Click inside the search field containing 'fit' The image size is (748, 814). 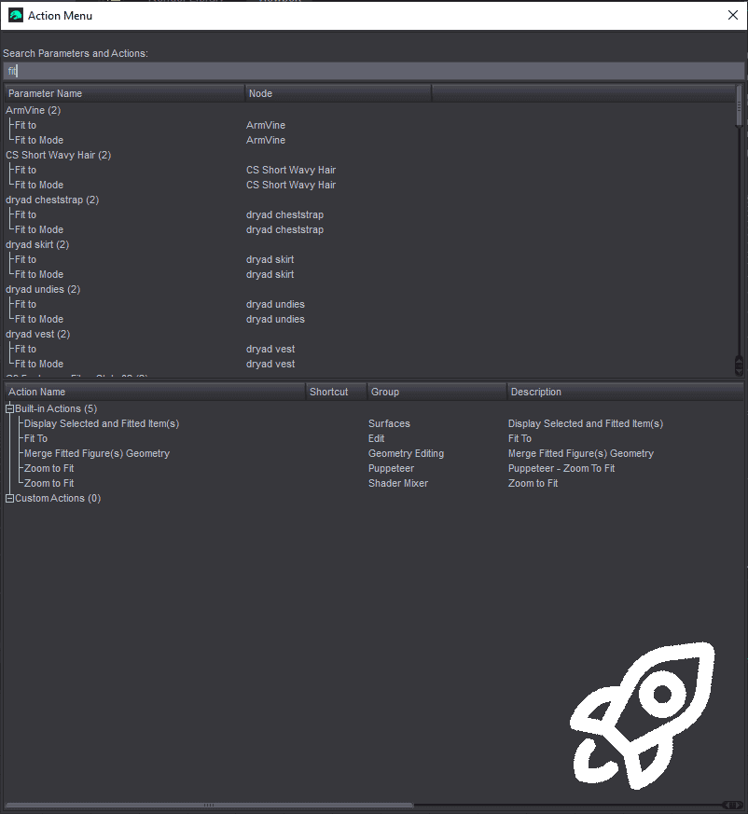click(x=373, y=71)
